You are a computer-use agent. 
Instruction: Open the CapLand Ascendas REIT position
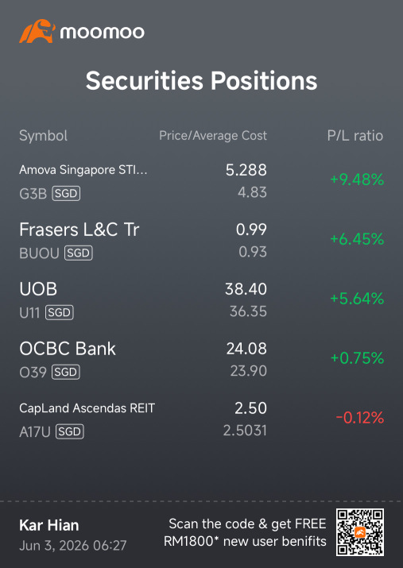pos(202,419)
